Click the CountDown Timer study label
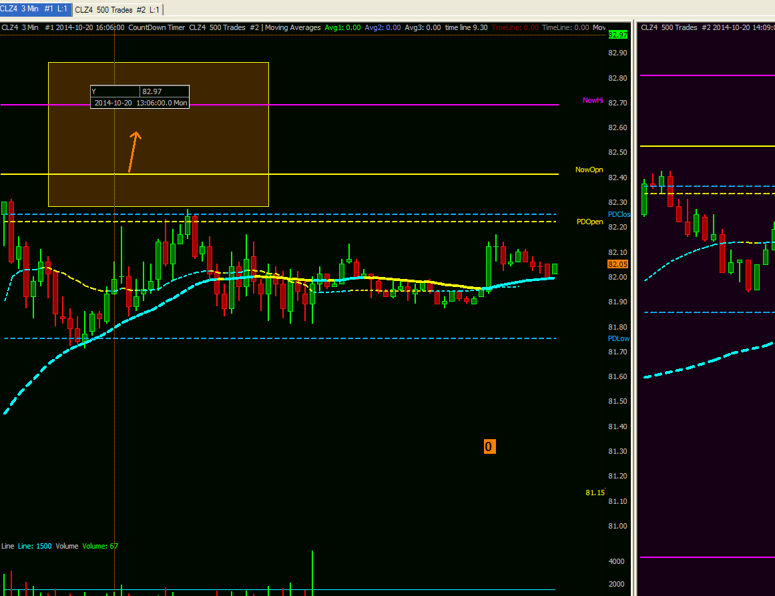775x596 pixels. [157, 27]
